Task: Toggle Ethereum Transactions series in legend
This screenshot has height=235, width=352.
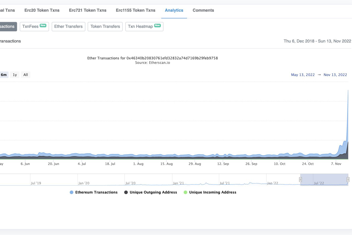Action: (94, 192)
